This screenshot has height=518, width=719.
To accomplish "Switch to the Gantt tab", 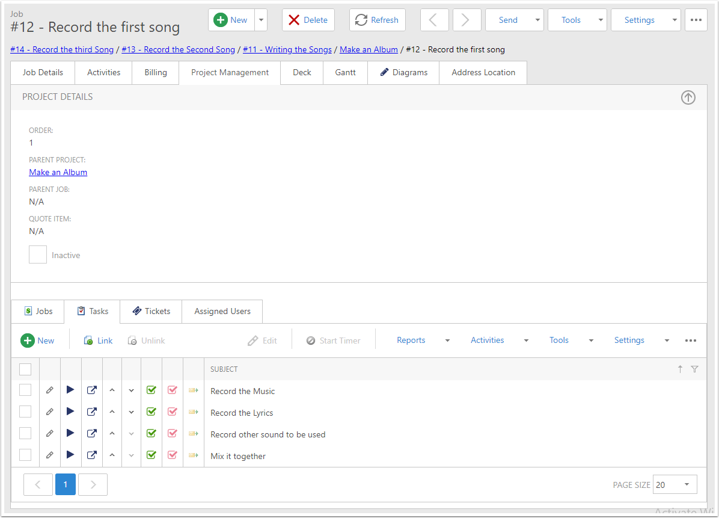I will (x=345, y=72).
